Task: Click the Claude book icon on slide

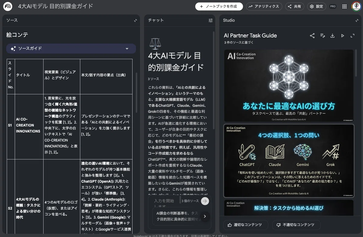Action: [x=275, y=152]
